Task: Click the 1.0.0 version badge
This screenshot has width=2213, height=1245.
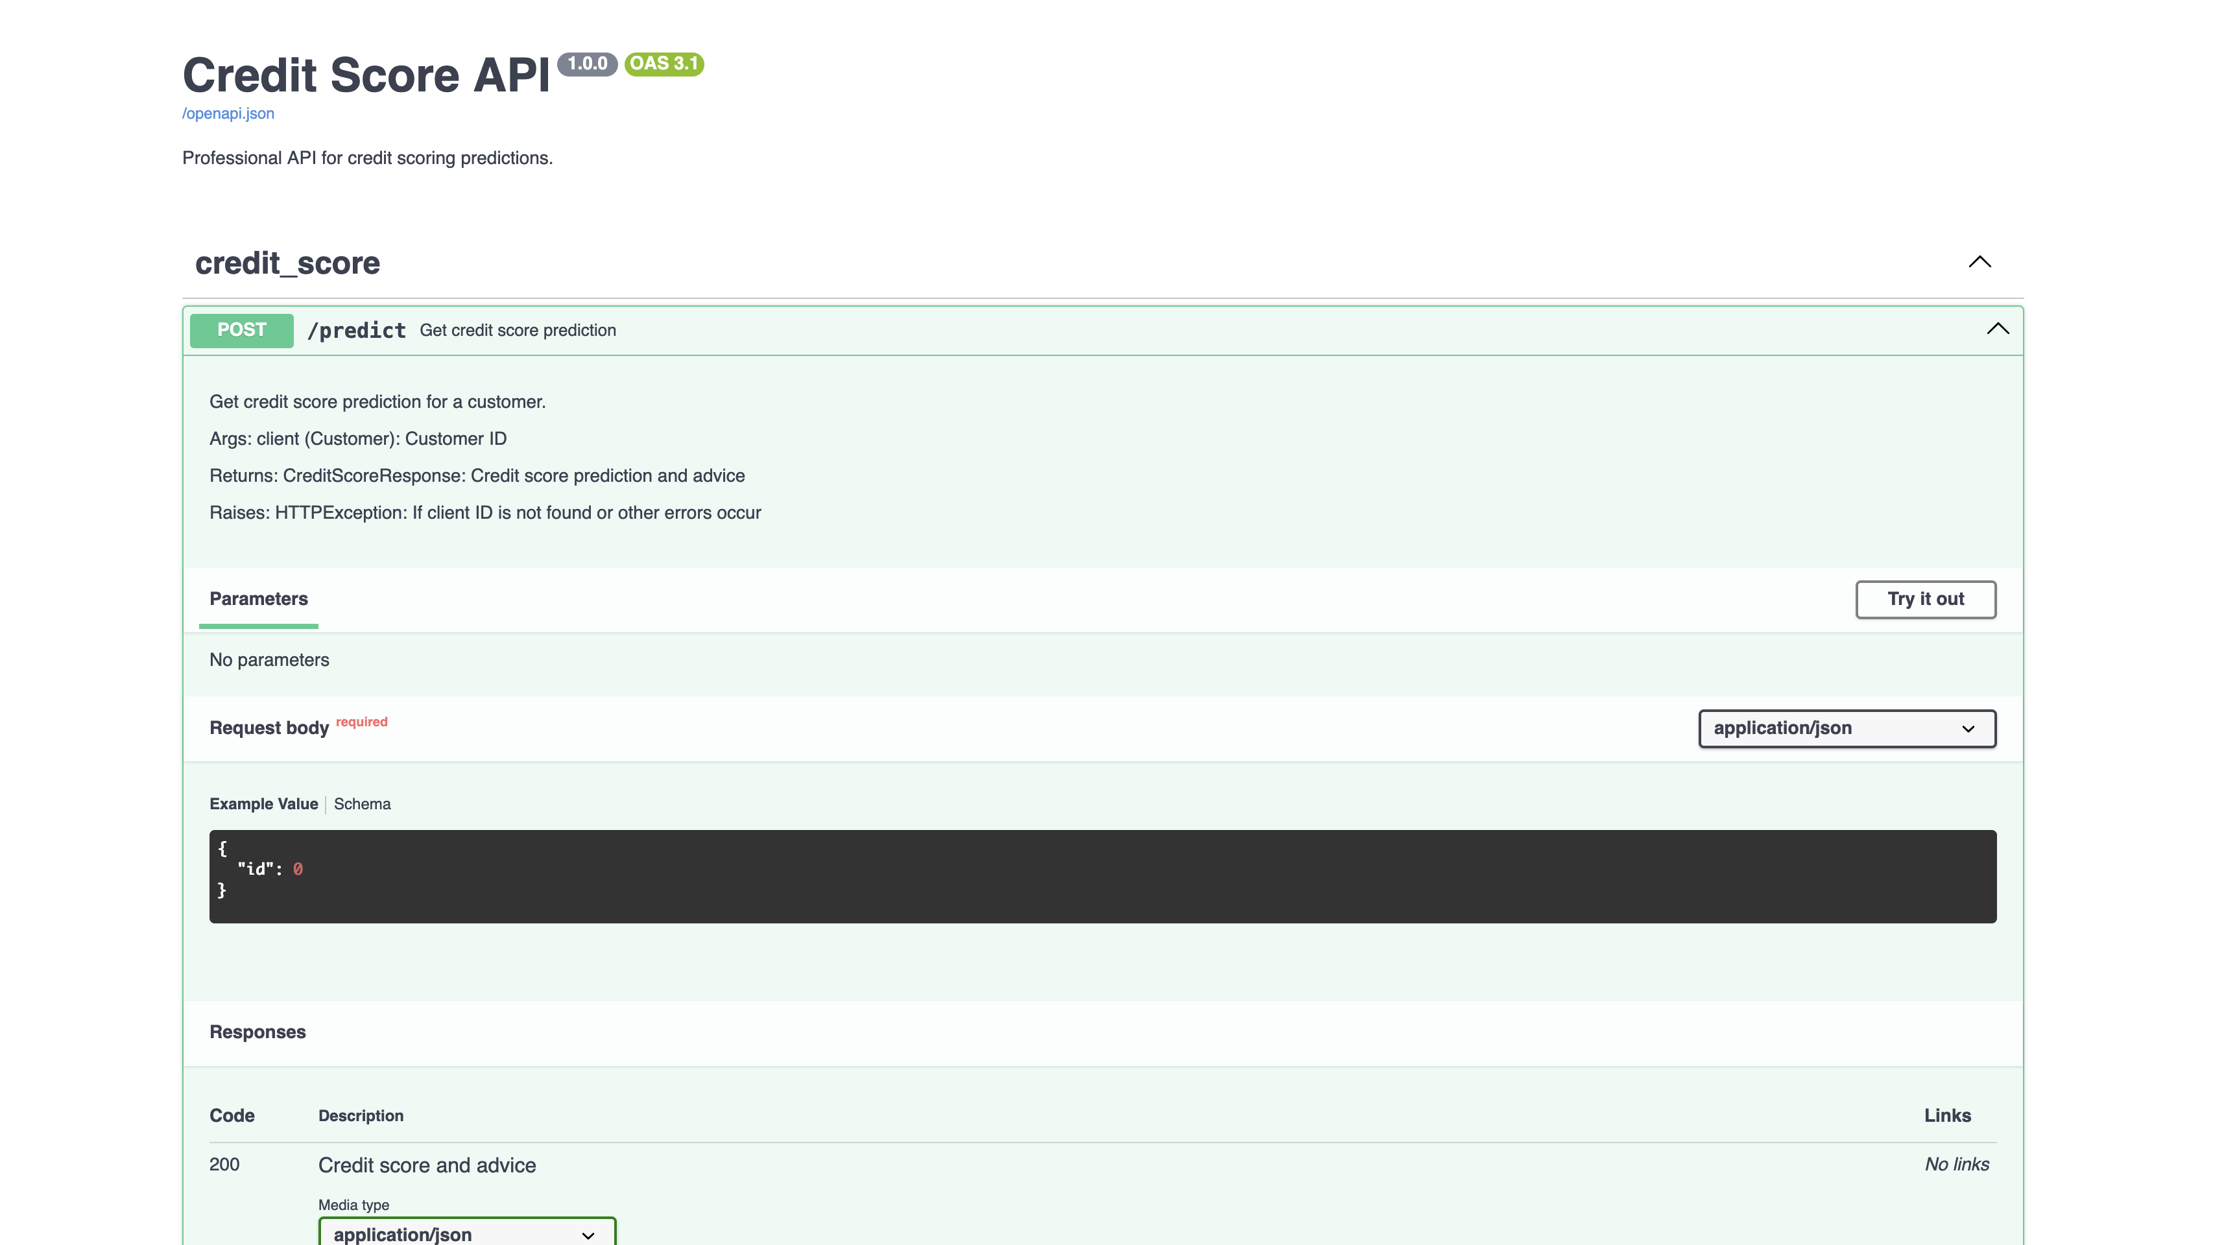Action: (588, 63)
